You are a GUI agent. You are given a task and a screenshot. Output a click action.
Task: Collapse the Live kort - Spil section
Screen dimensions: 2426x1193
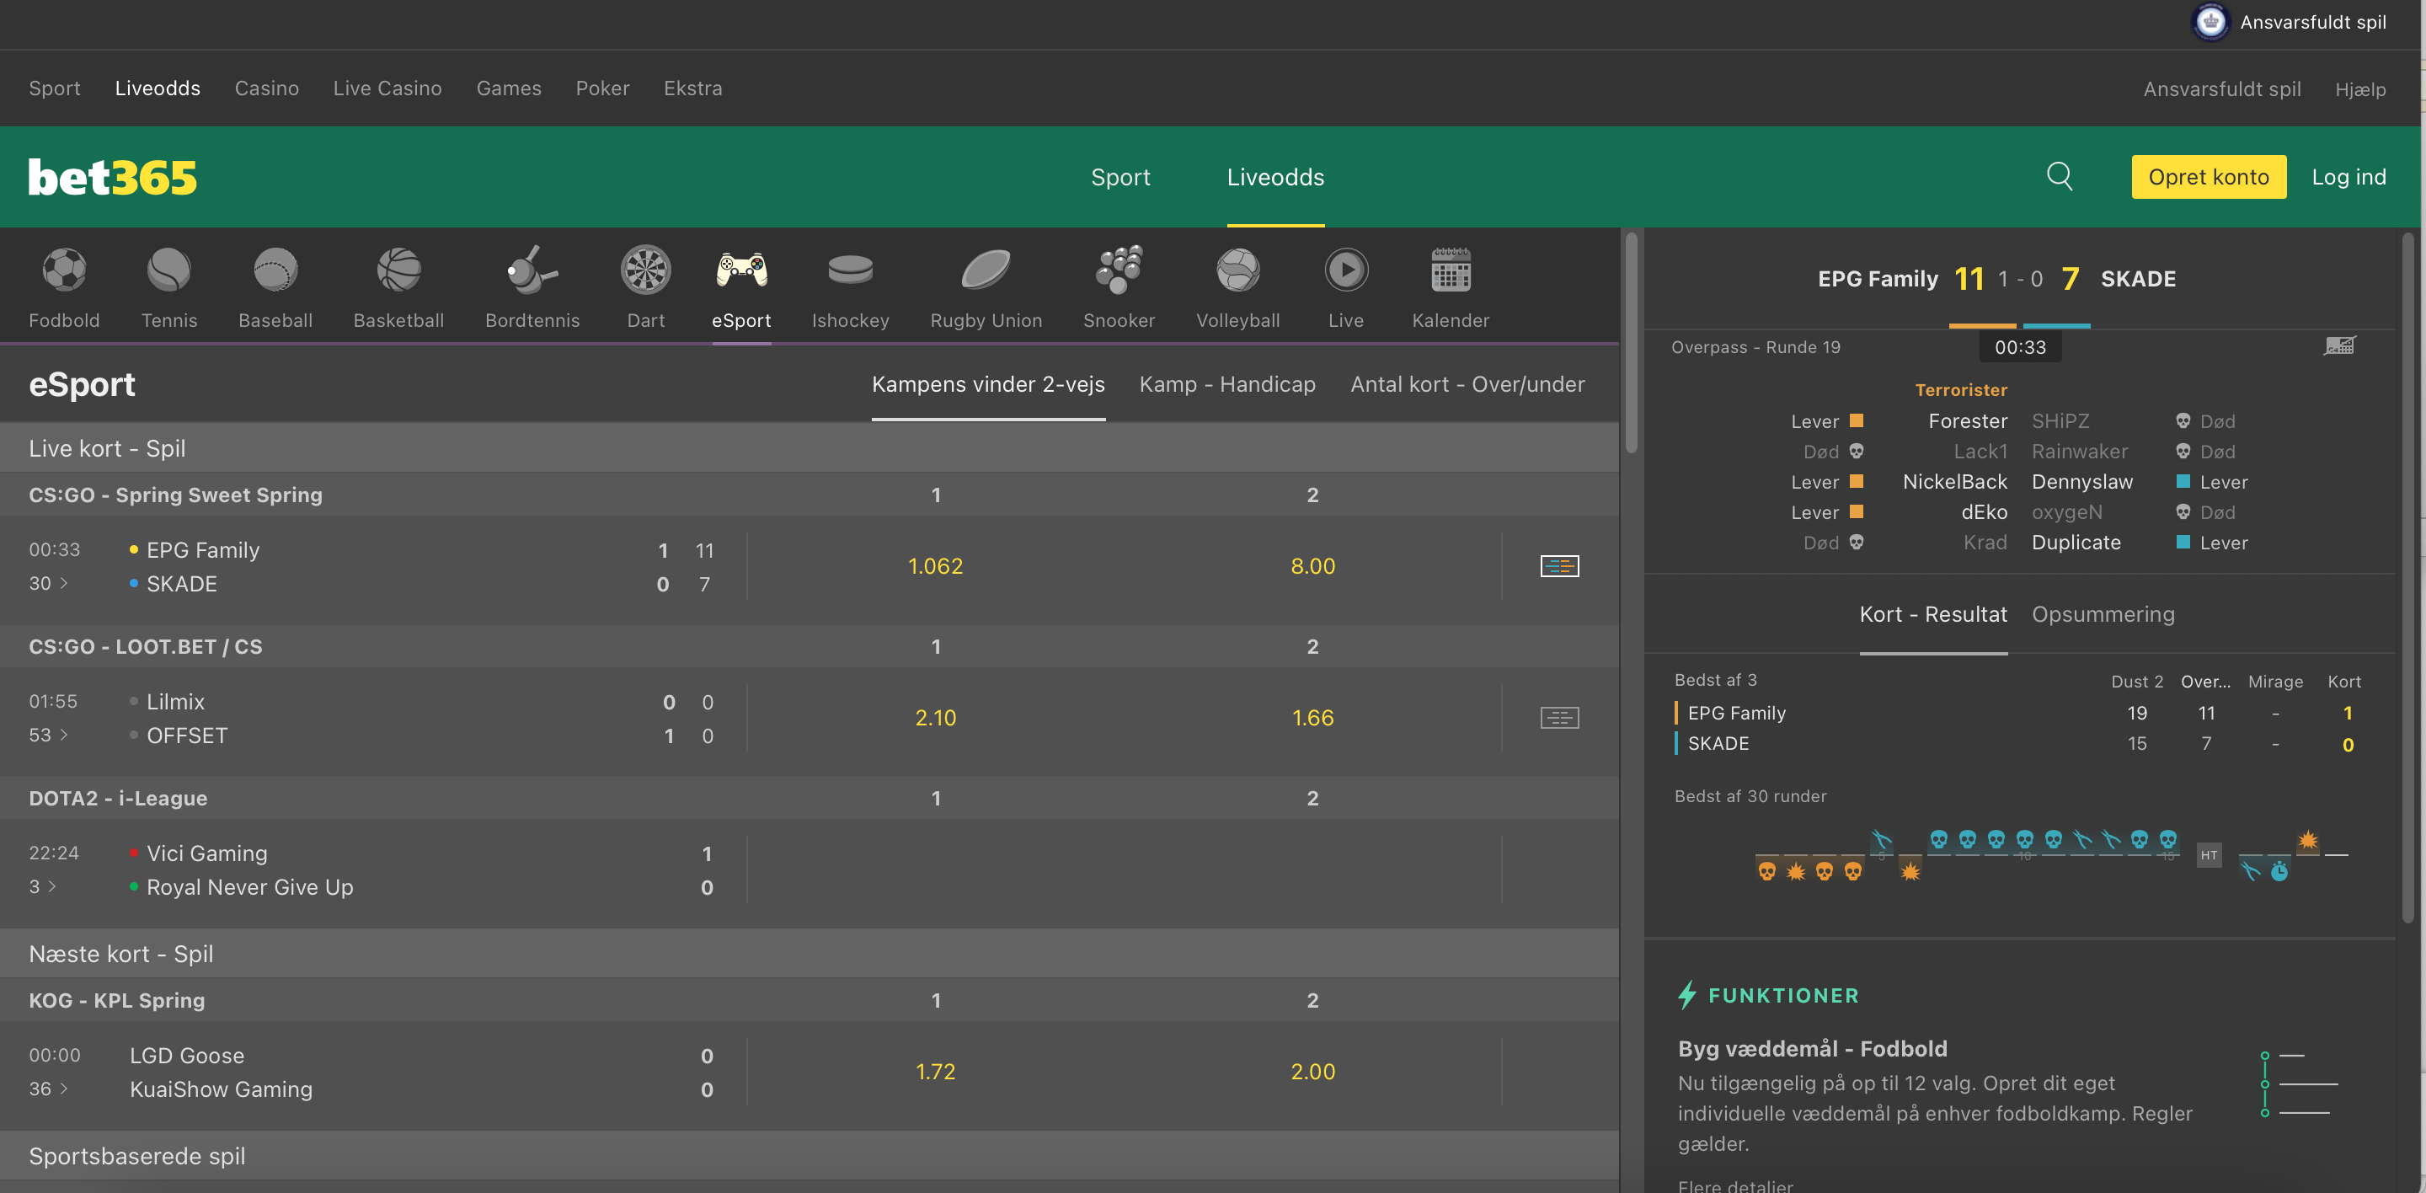click(809, 448)
